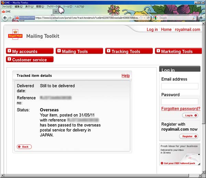Open the 履歴(S) menu
This screenshot has height=178, width=206.
pos(40,7)
